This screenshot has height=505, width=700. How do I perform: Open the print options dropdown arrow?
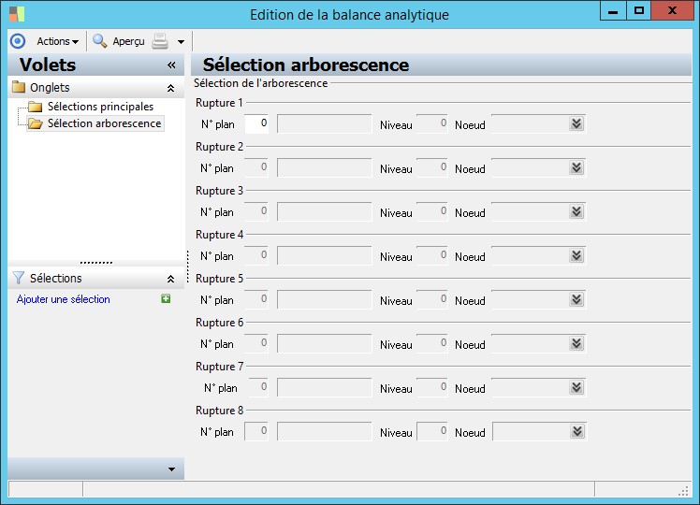tap(181, 41)
